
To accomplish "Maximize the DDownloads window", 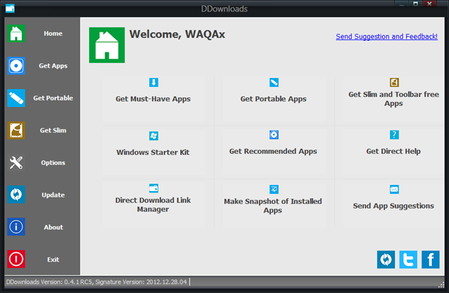I will (416, 3).
